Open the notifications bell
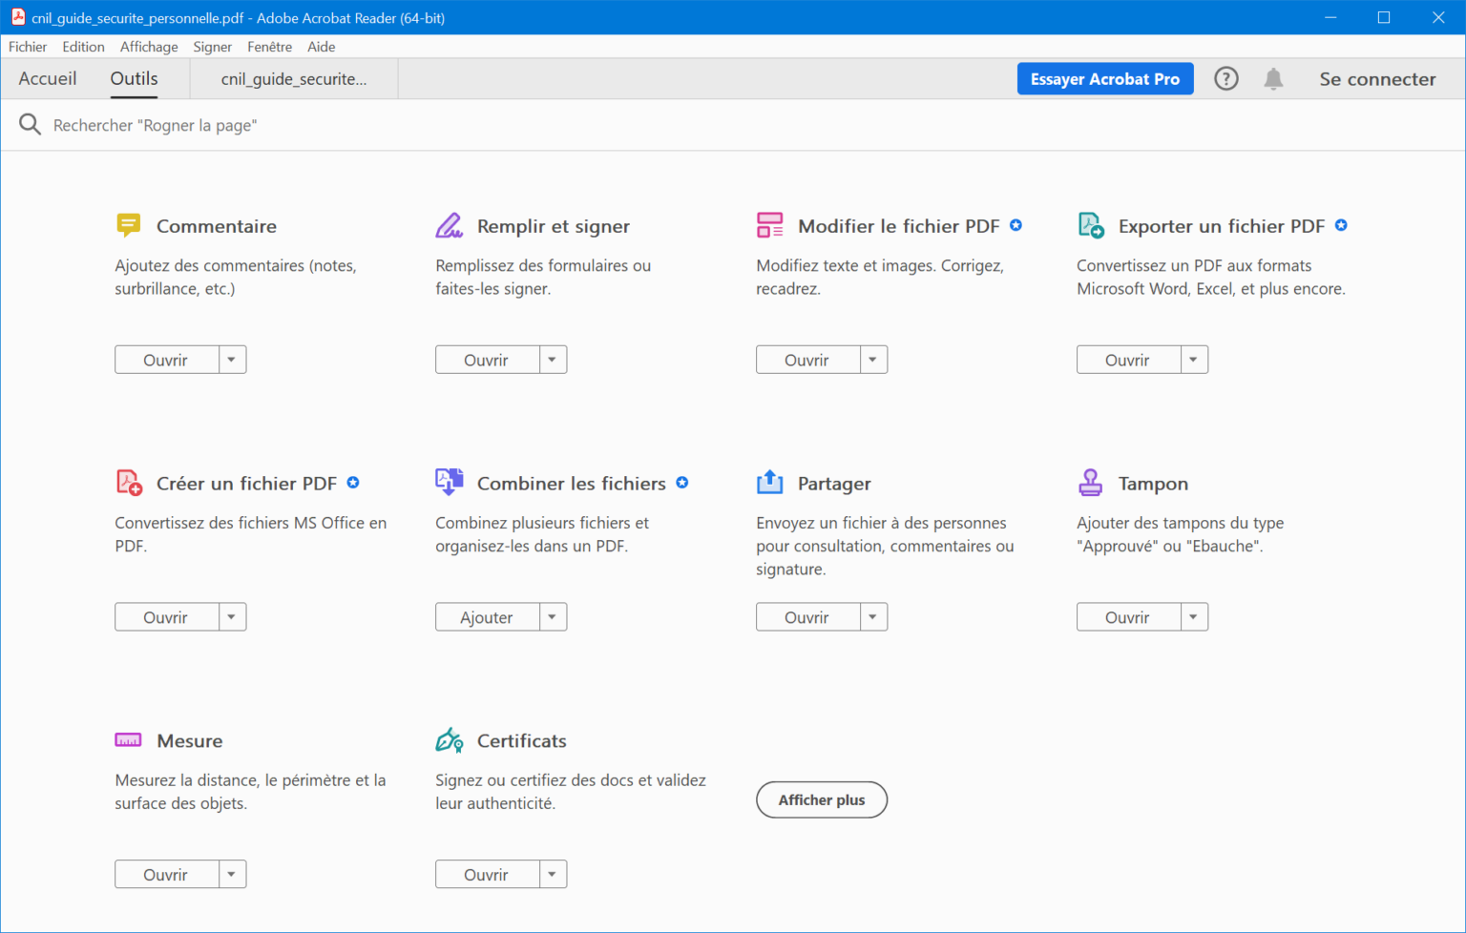Screen dimensions: 1466x933 click(1273, 79)
